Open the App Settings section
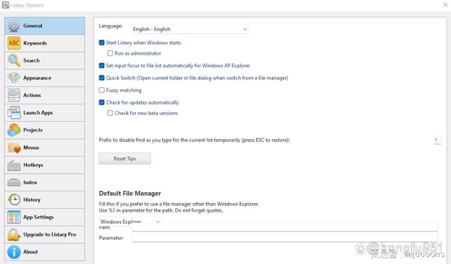Viewport: 451px width, 264px height. click(44, 217)
